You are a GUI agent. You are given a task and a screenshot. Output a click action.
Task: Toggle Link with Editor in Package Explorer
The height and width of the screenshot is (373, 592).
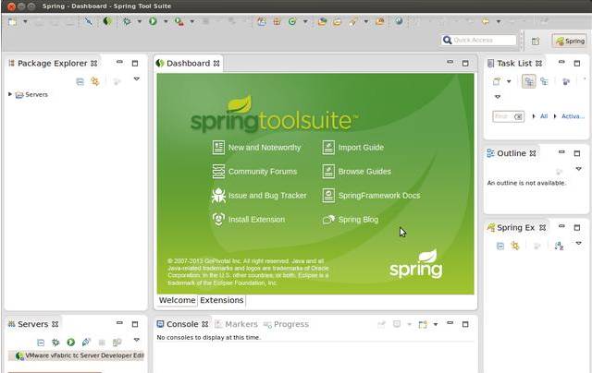click(x=95, y=81)
